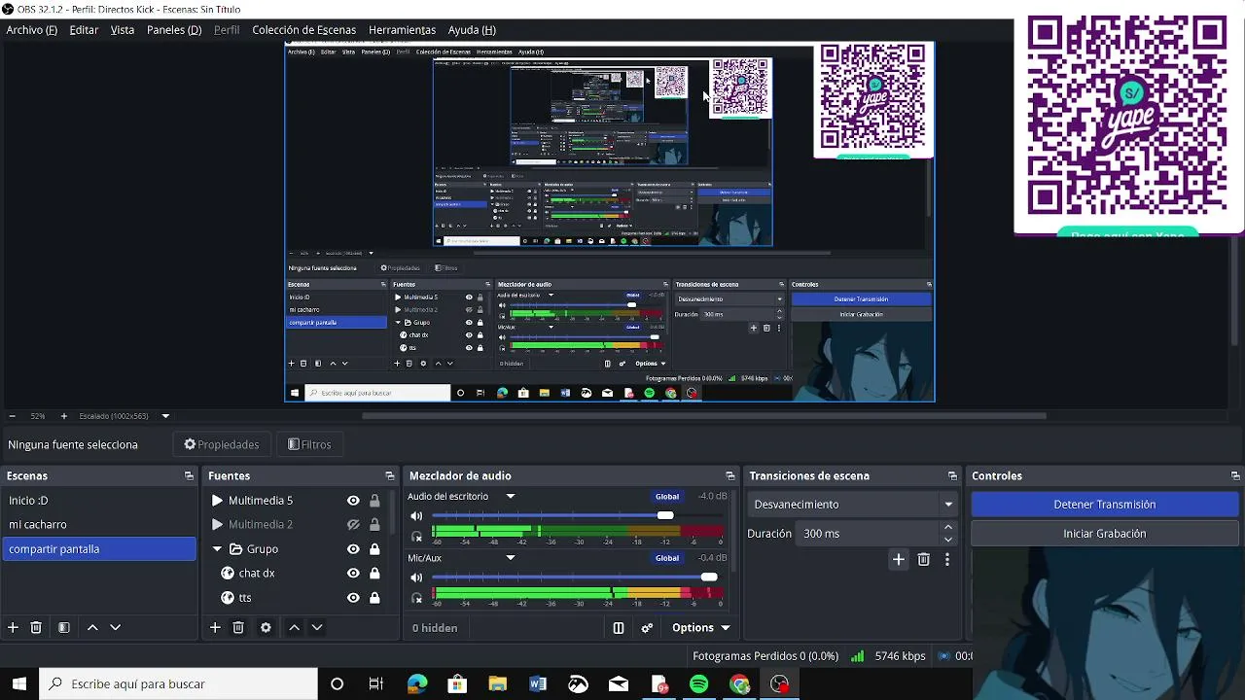Viewport: 1245px width, 700px height.
Task: Pop out the Escenas dock panel
Action: (189, 476)
